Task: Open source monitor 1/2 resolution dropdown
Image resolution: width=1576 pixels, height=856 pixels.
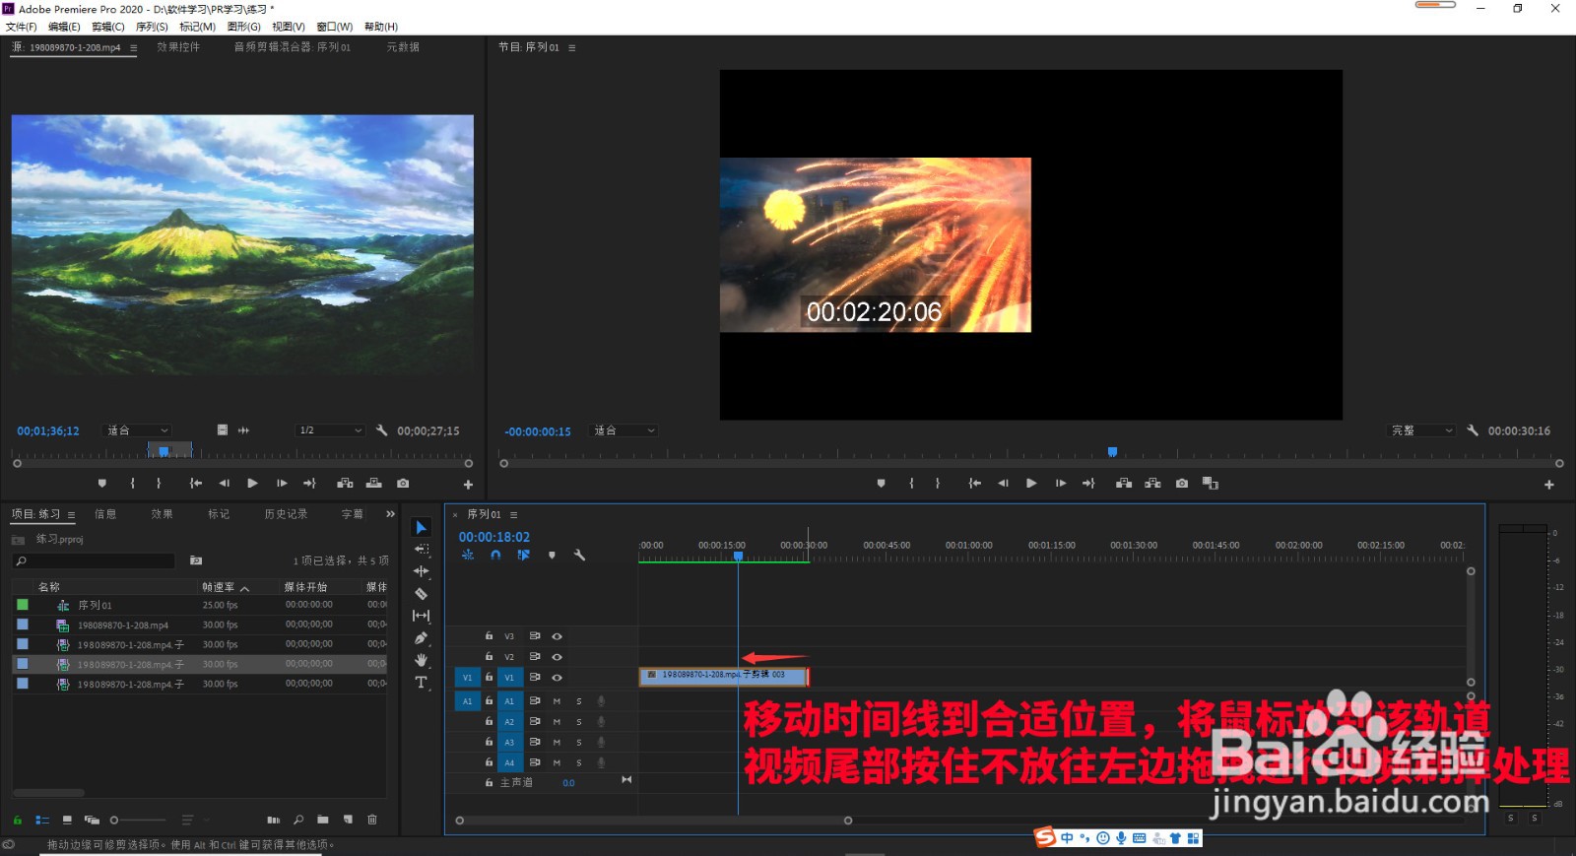Action: pyautogui.click(x=331, y=430)
